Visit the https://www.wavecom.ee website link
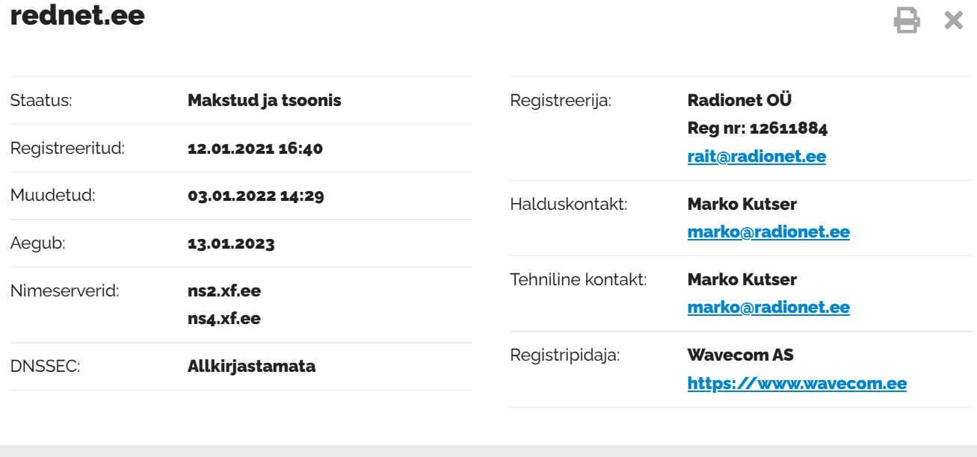 [797, 384]
